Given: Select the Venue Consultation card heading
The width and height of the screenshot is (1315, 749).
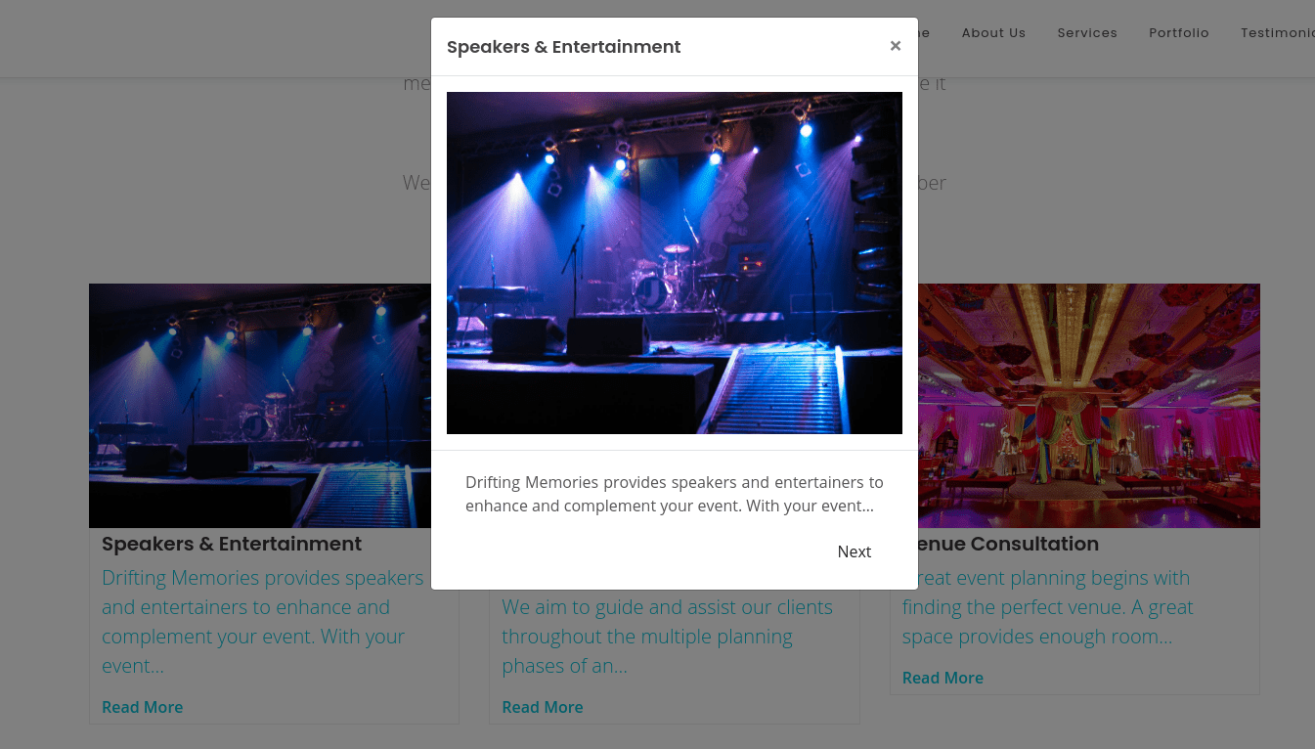Looking at the screenshot, I should coord(1008,544).
